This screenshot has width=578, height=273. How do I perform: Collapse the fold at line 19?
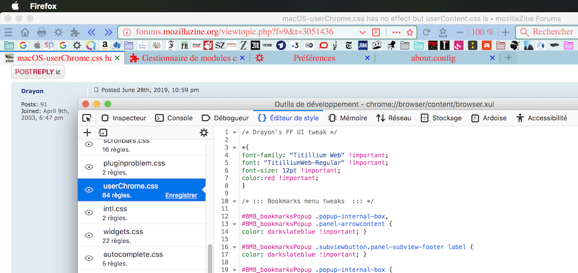(234, 270)
